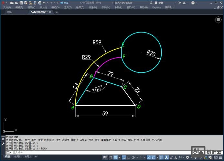Click the command line input field

coord(65,152)
